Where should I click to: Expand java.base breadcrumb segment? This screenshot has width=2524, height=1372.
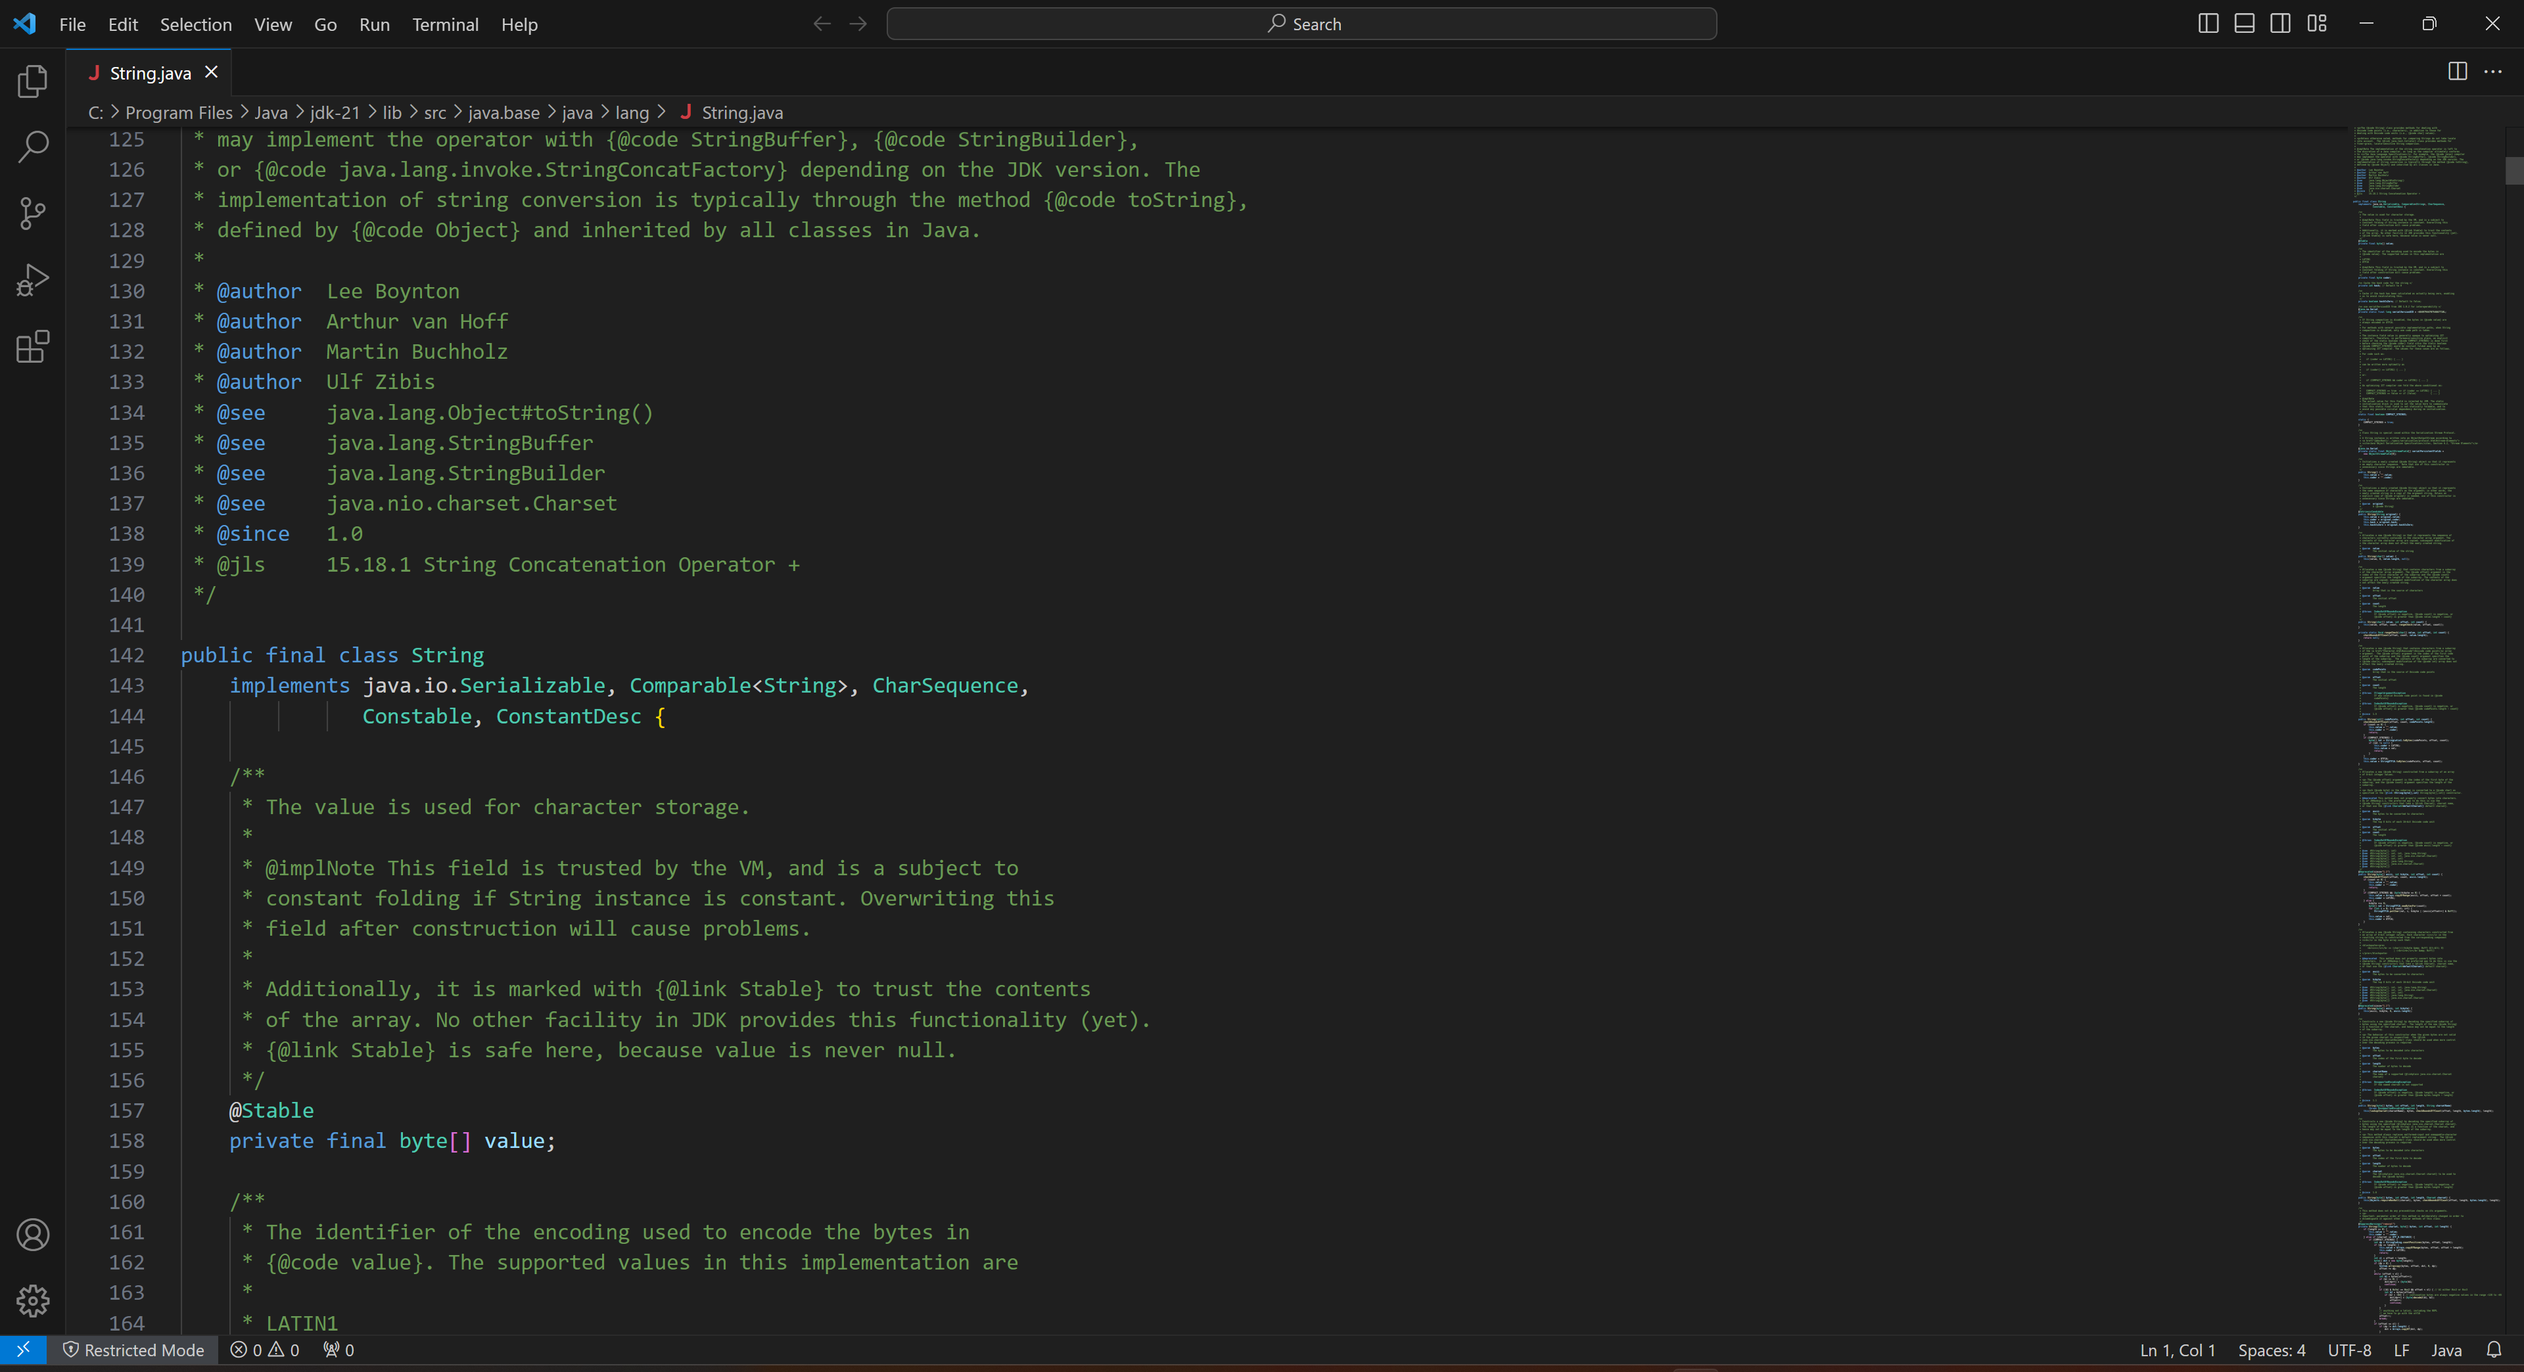pos(503,112)
